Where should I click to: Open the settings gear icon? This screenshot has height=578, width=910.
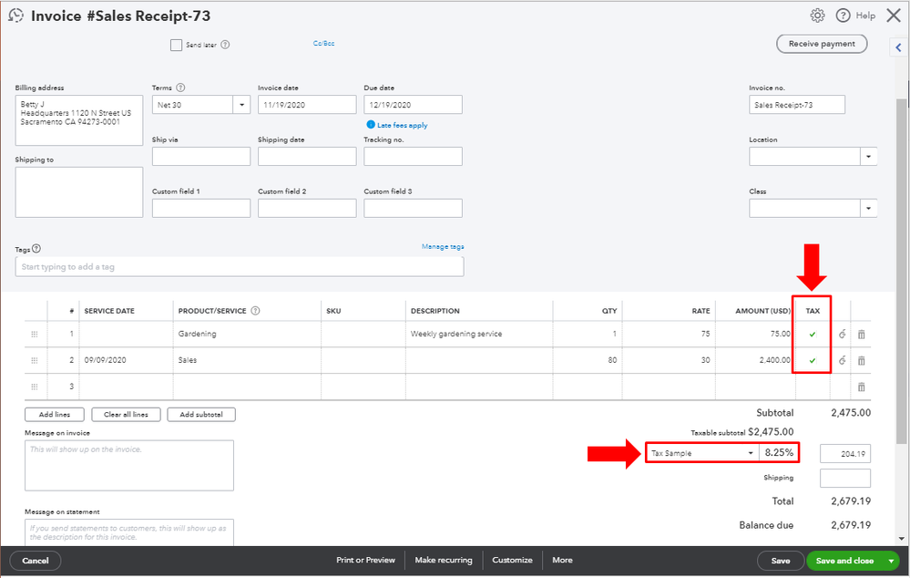pyautogui.click(x=817, y=15)
